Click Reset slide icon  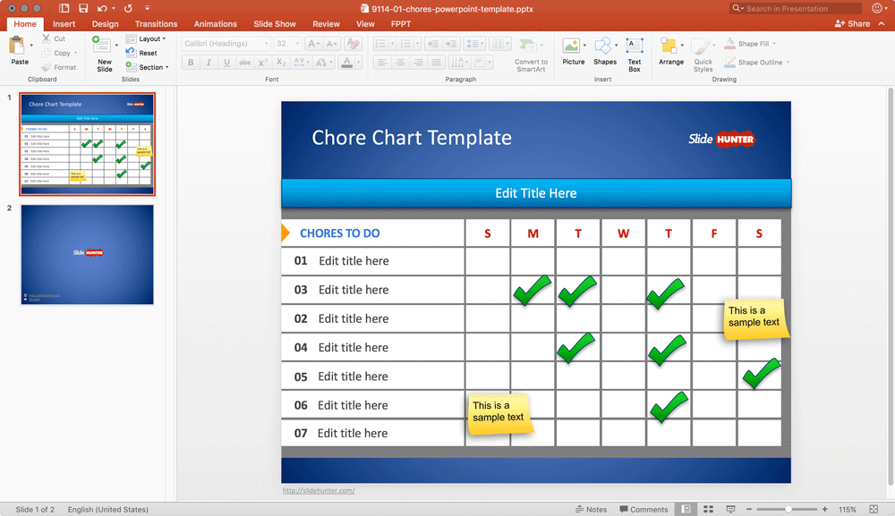click(x=131, y=53)
